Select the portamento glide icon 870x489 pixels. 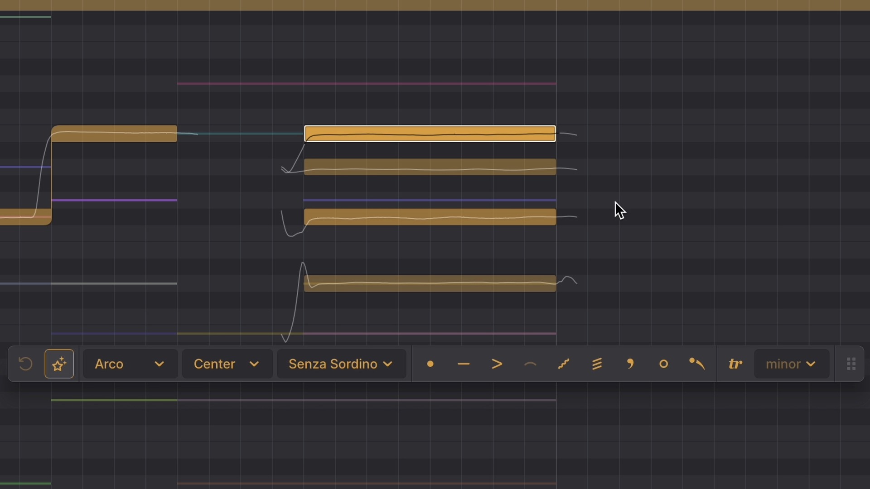564,364
